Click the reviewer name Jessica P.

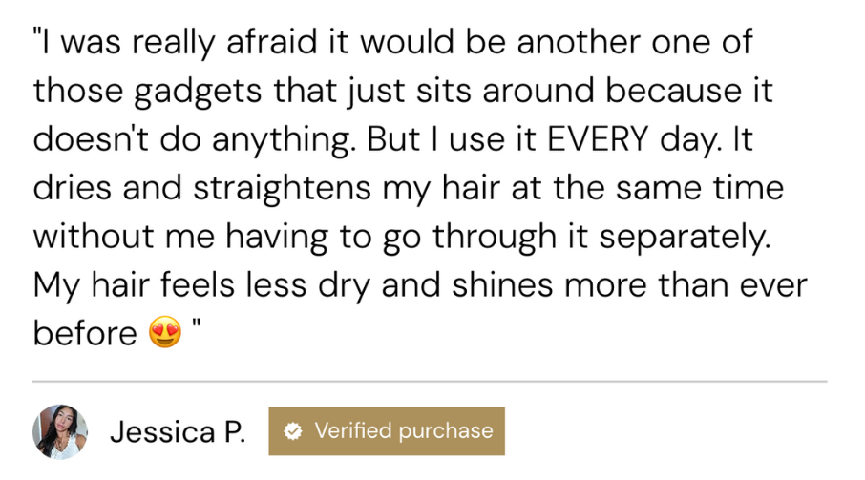click(178, 432)
